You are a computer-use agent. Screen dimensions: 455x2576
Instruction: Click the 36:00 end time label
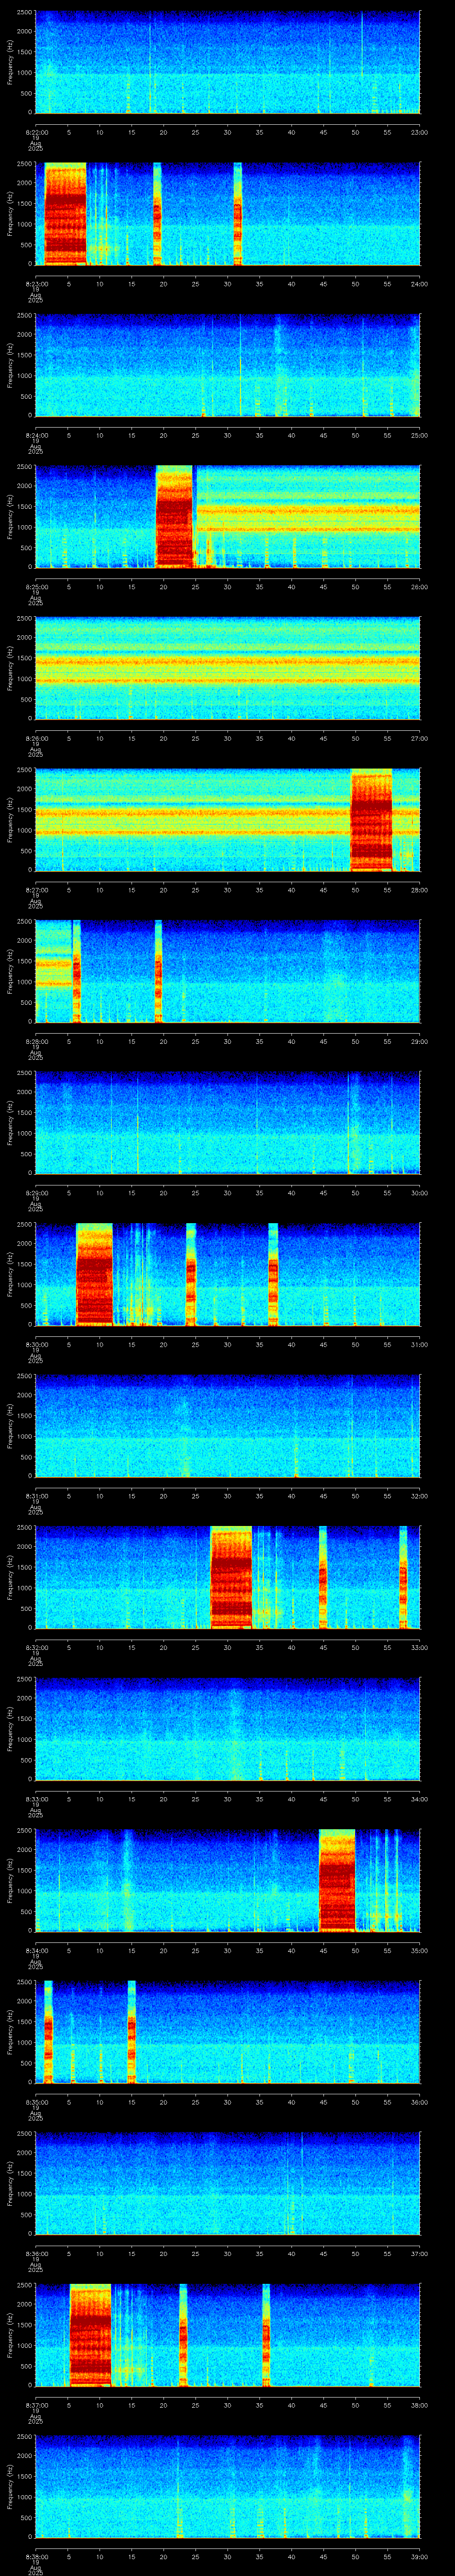(x=419, y=2102)
